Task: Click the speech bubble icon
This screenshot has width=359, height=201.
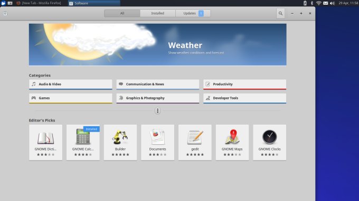Action: click(121, 84)
